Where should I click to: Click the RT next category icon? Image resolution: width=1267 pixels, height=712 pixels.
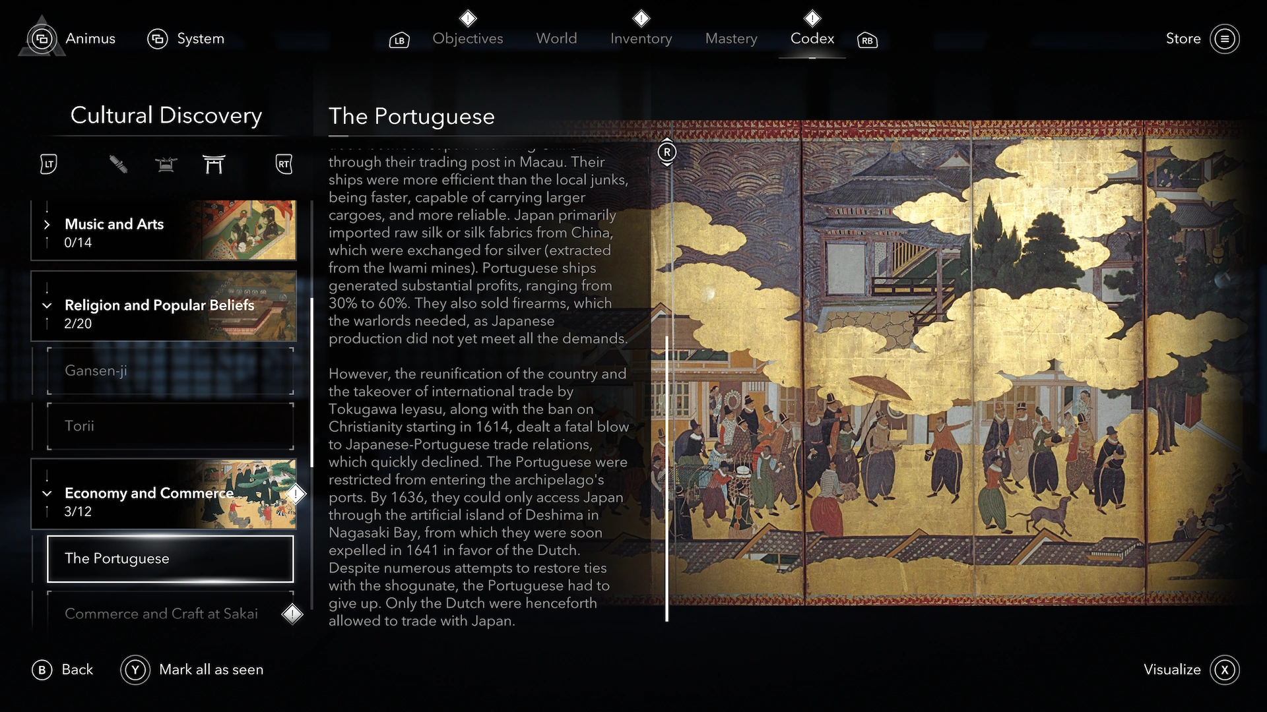coord(284,164)
